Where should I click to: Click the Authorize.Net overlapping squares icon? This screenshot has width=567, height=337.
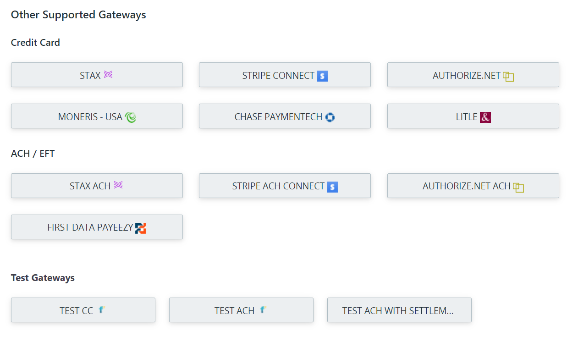pos(508,77)
